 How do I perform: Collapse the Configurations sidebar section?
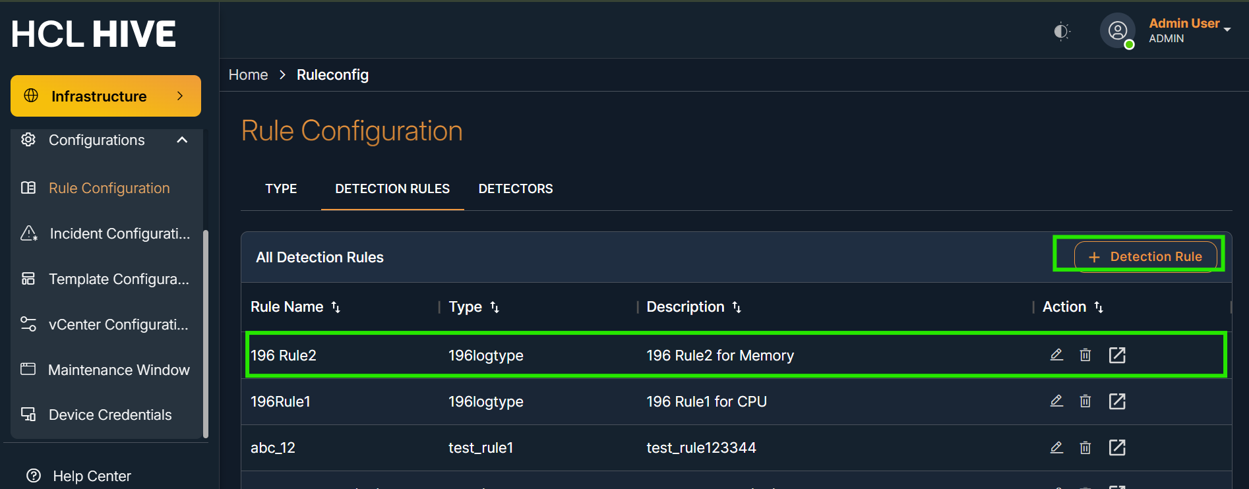point(183,140)
